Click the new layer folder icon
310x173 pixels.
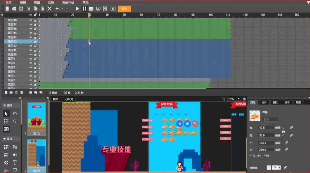point(11,92)
